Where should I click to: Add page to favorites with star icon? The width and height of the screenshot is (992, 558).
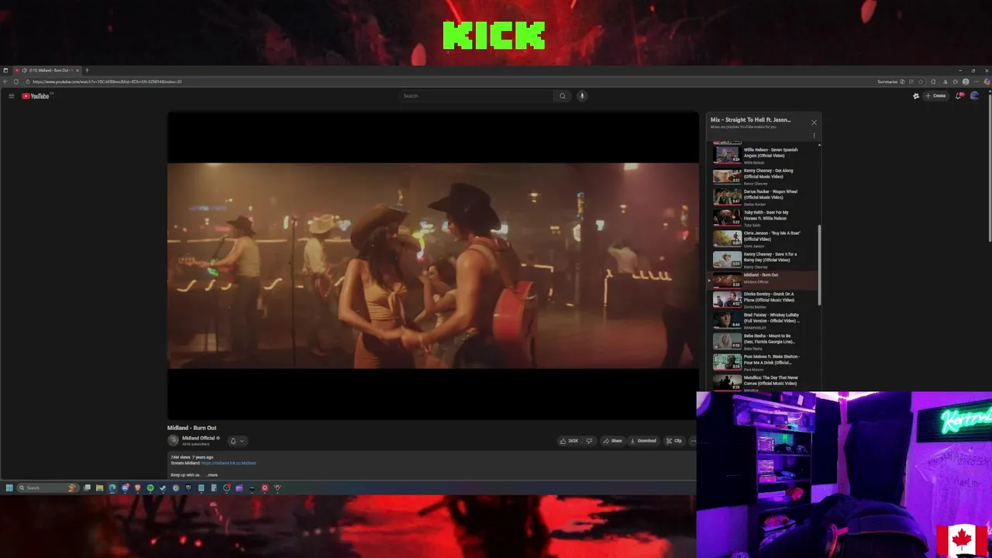click(x=921, y=81)
